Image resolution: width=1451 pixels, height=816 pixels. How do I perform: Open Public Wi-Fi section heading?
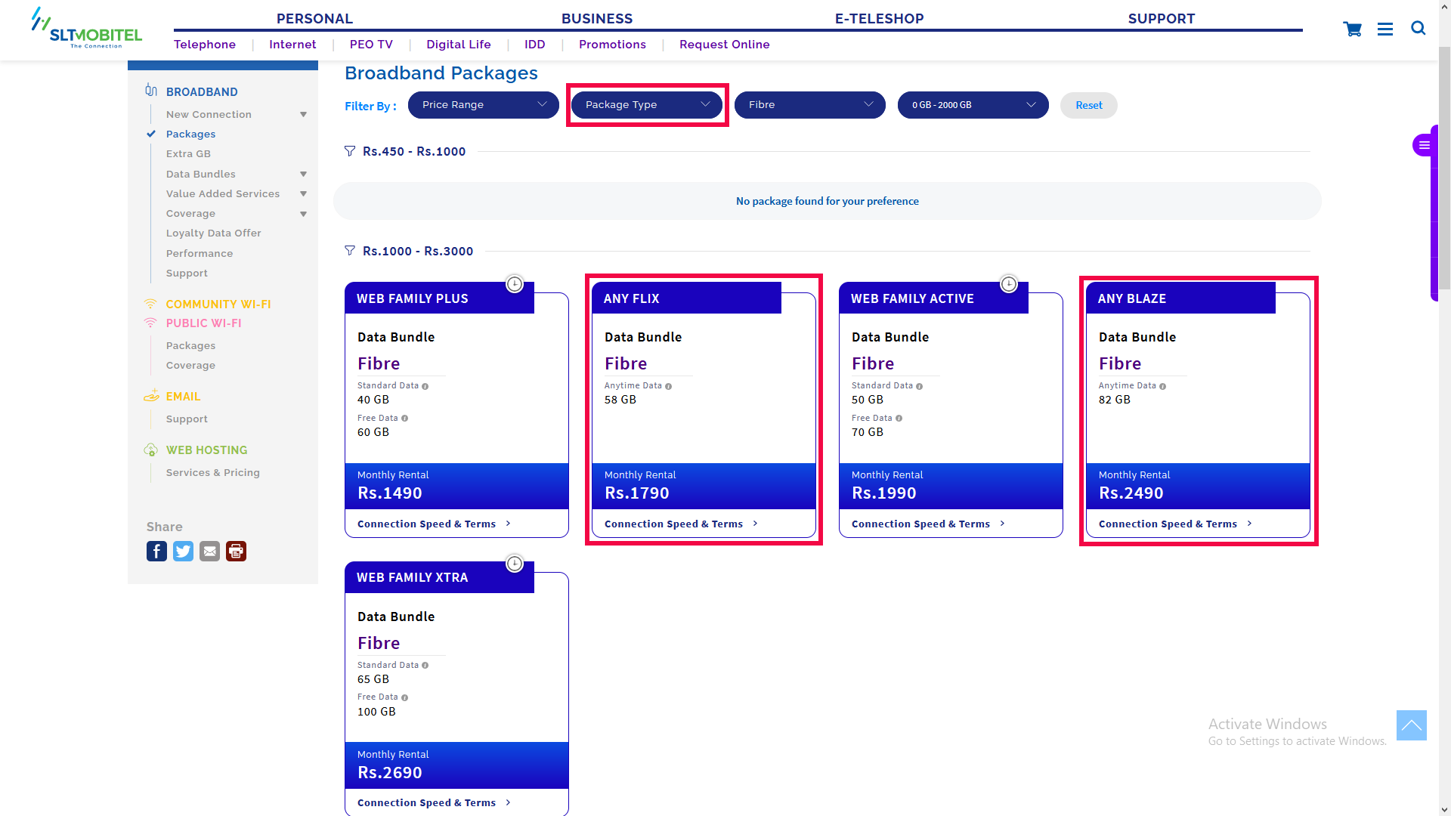tap(203, 323)
